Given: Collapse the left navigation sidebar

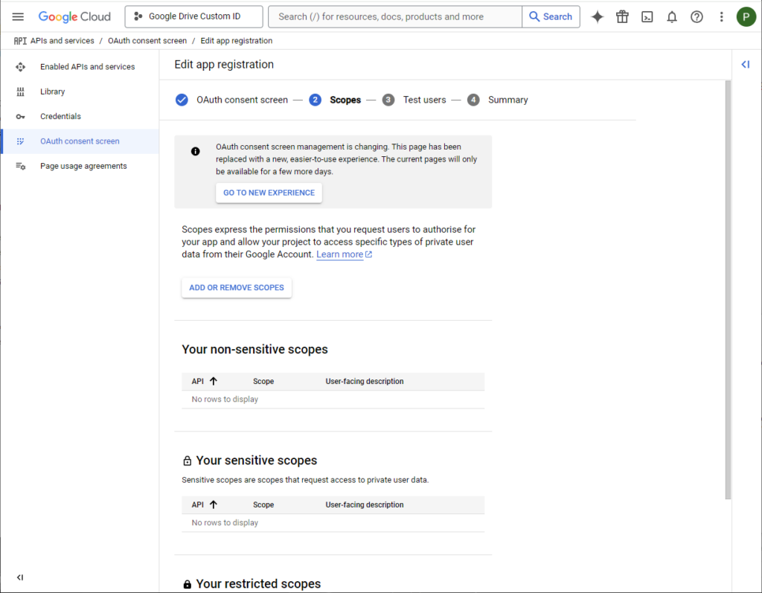Looking at the screenshot, I should tap(20, 577).
